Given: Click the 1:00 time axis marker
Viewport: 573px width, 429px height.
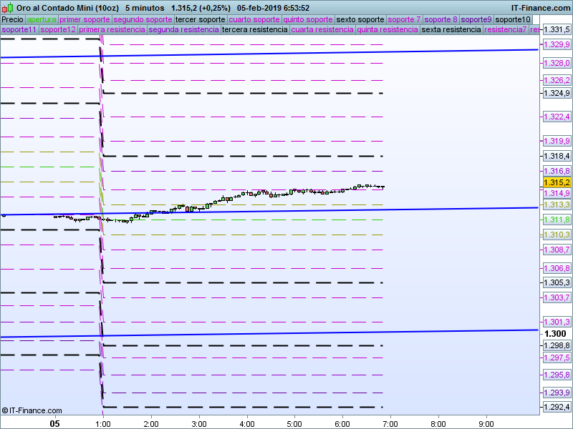Looking at the screenshot, I should 103,423.
